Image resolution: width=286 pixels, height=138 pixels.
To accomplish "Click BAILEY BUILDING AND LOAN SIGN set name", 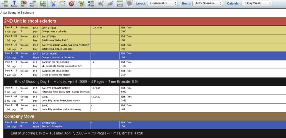I will pyautogui.click(x=66, y=45).
